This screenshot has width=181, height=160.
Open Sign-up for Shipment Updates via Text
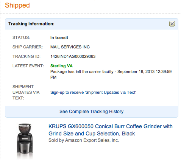[x=93, y=92]
